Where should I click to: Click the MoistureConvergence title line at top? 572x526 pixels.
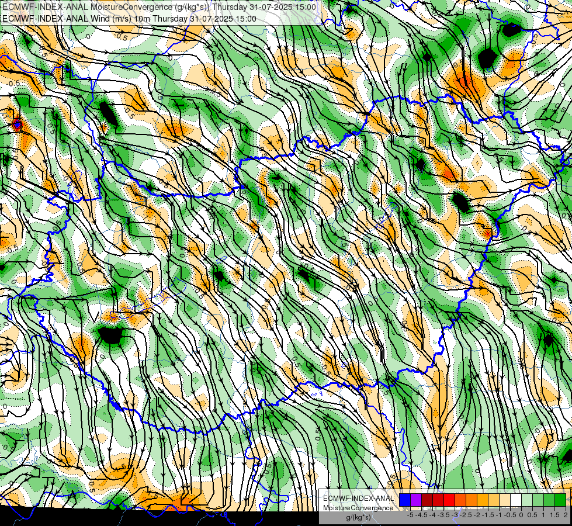click(159, 7)
